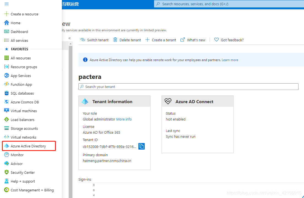
Task: Click the Resource groups cube icon
Action: (6, 67)
